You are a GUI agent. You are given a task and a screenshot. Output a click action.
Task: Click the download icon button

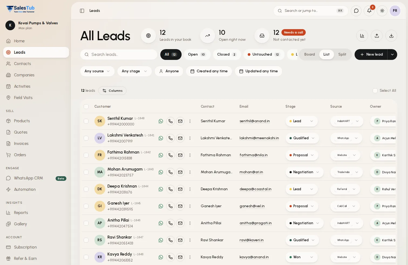pyautogui.click(x=391, y=36)
